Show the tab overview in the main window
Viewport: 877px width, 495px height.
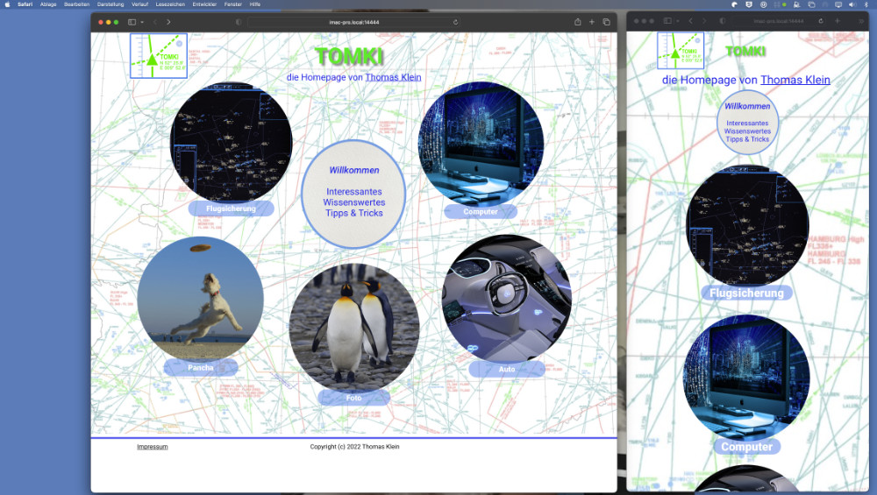point(606,22)
